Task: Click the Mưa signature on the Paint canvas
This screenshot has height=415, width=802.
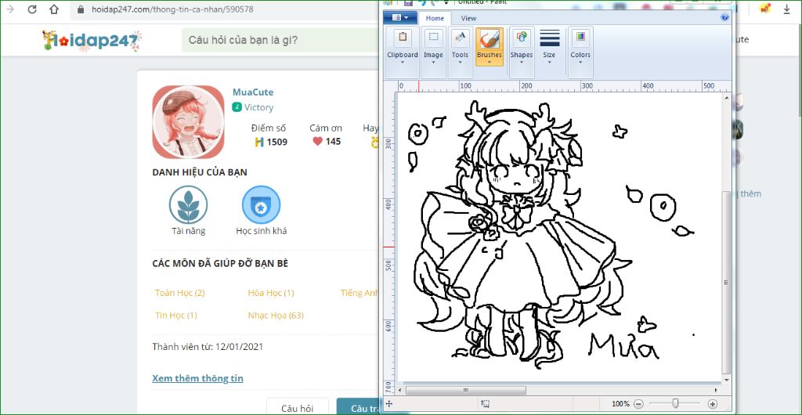Action: (x=623, y=345)
